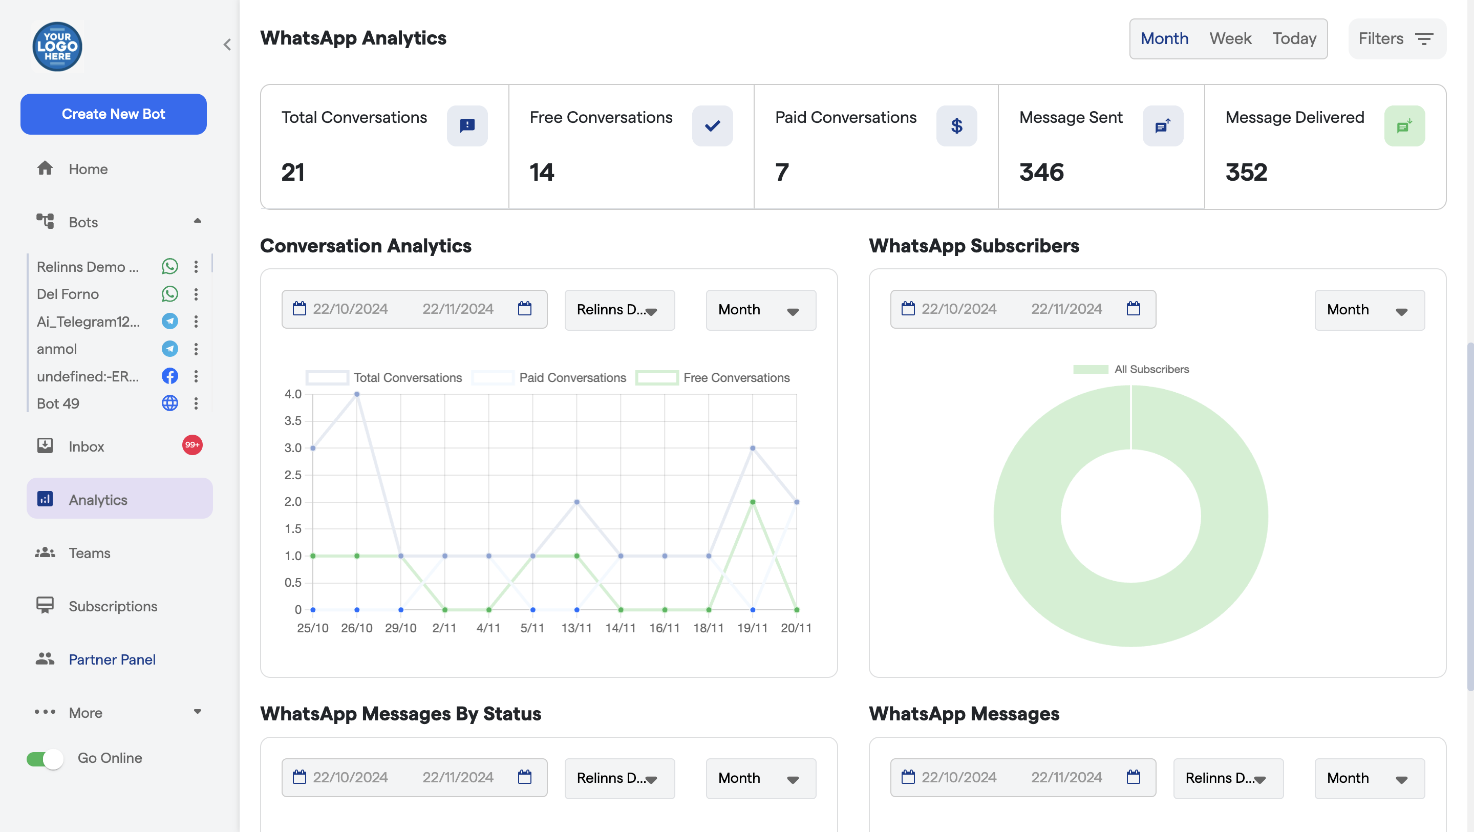The image size is (1474, 832).
Task: Switch to the Week time range tab
Action: [x=1230, y=39]
